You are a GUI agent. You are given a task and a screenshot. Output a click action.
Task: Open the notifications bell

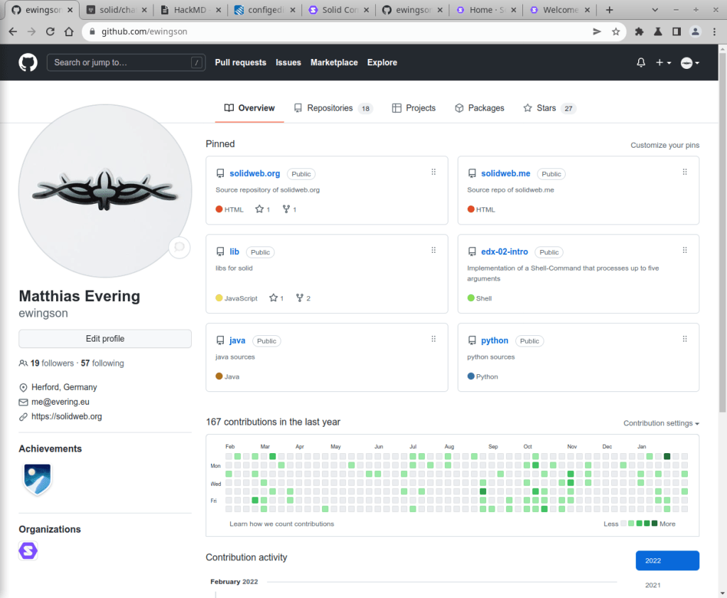(641, 62)
